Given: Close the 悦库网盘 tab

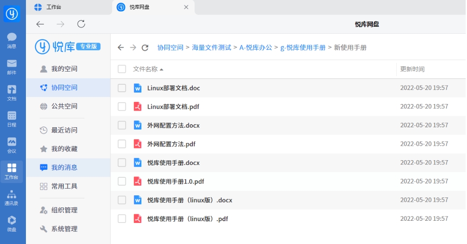Looking at the screenshot, I should click(x=186, y=7).
